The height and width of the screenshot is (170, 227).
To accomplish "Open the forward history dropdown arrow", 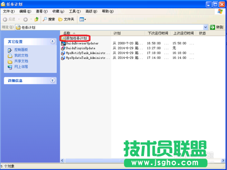I will point(31,19).
